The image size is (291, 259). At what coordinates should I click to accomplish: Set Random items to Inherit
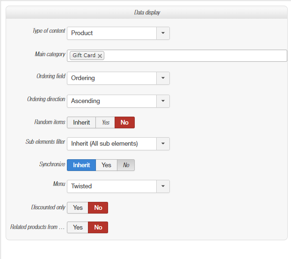tap(81, 123)
